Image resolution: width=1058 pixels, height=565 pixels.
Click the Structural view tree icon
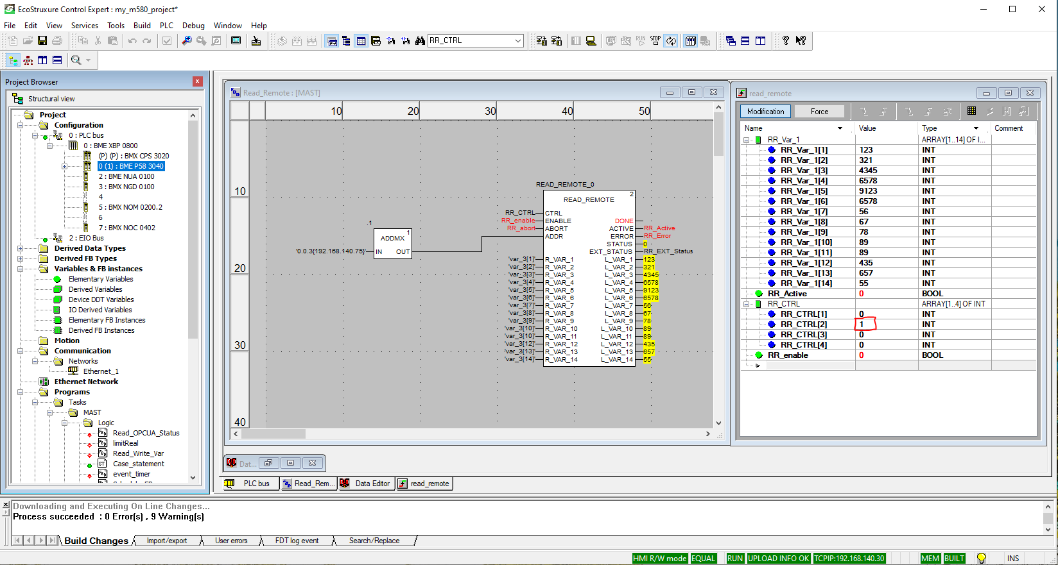pyautogui.click(x=13, y=60)
